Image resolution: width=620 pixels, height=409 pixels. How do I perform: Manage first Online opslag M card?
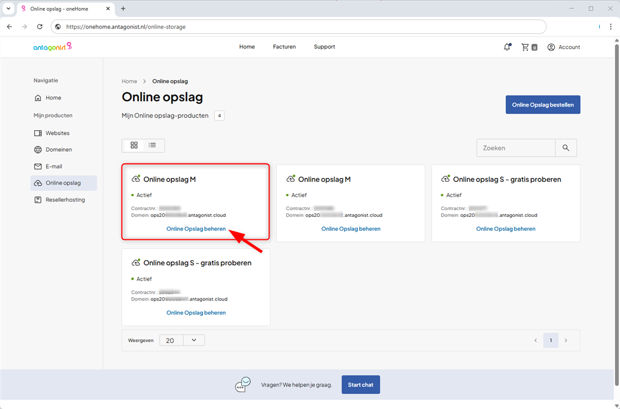point(196,229)
